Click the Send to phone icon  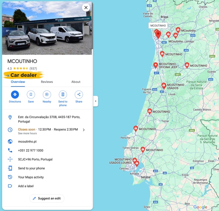[63, 94]
